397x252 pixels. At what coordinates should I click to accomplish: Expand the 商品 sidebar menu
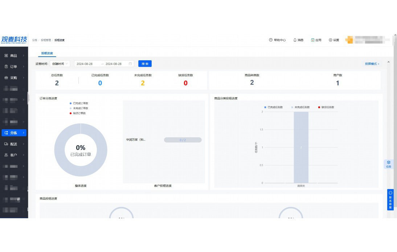[14, 56]
